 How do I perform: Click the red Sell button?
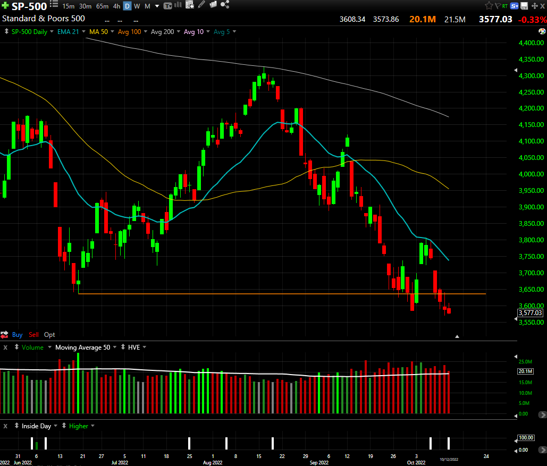pyautogui.click(x=33, y=335)
